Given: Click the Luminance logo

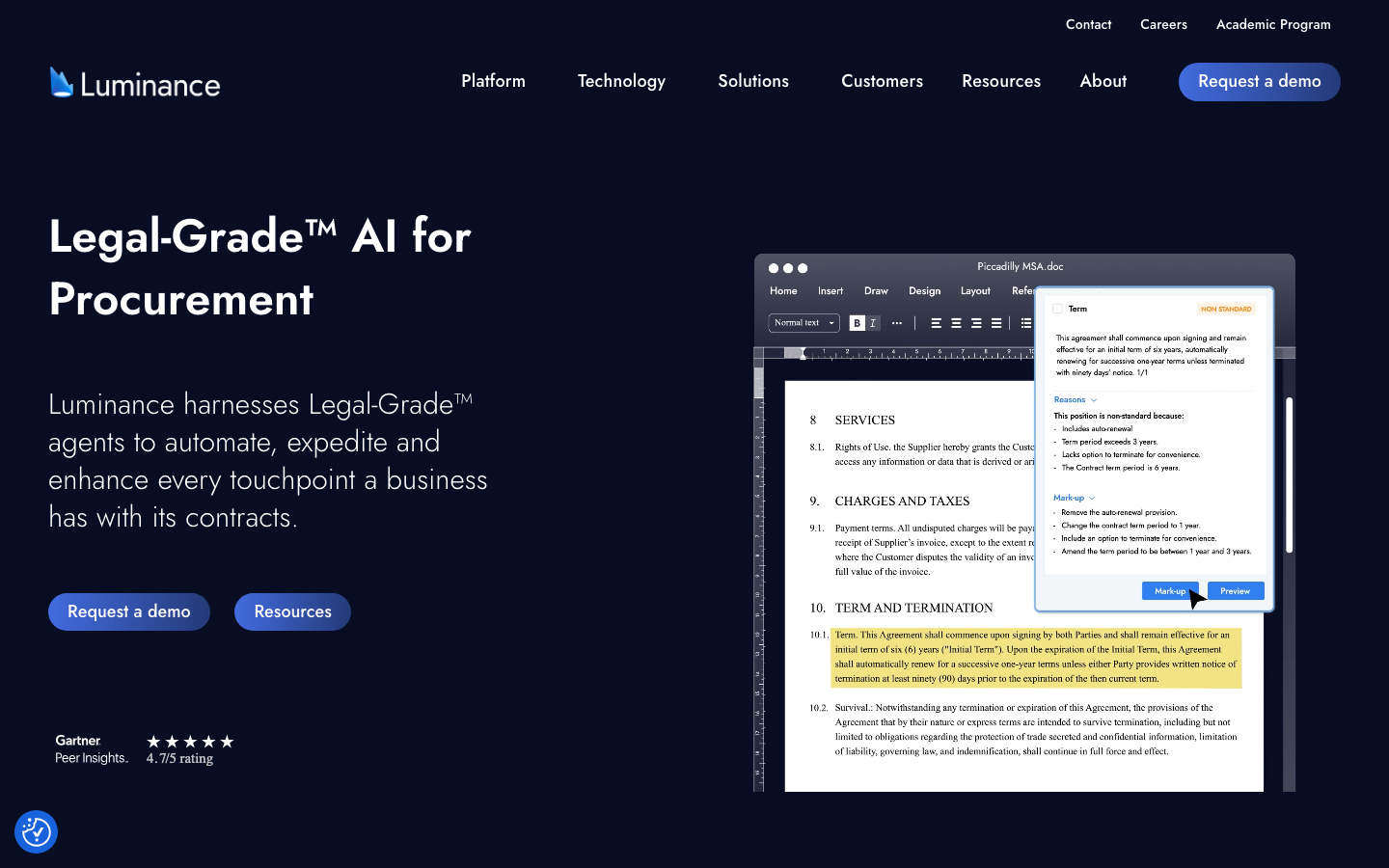Looking at the screenshot, I should [x=135, y=83].
